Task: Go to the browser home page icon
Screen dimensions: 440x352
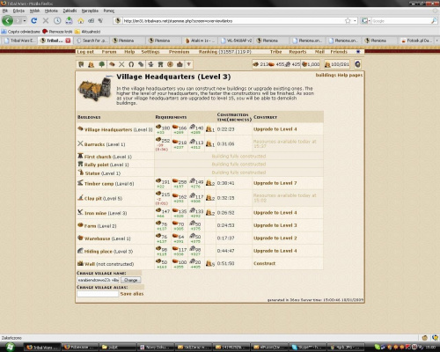Action: tap(81, 21)
